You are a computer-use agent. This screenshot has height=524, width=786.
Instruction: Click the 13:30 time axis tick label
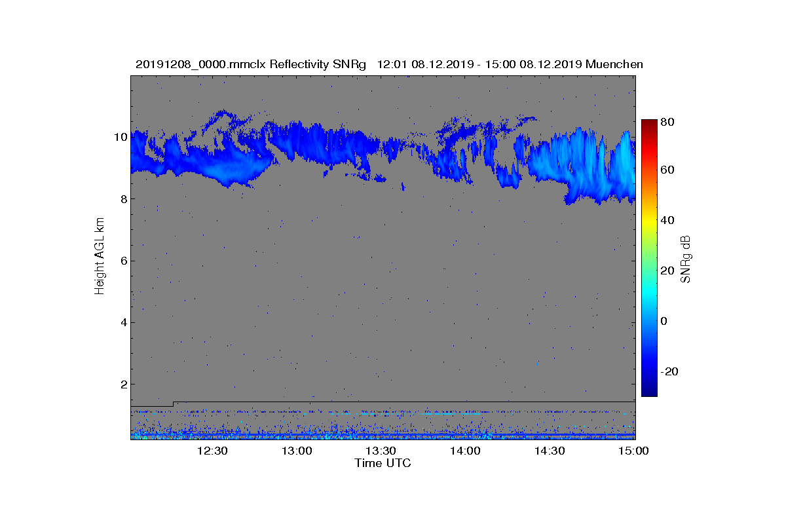point(381,451)
